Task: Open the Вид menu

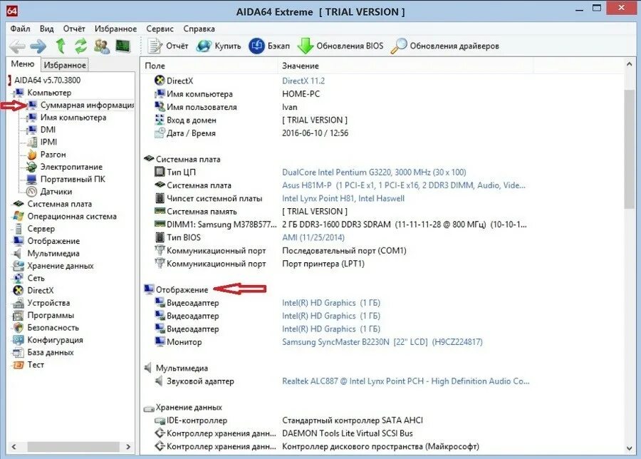Action: [46, 29]
